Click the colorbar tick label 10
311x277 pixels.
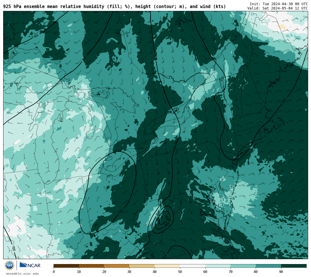pyautogui.click(x=79, y=272)
